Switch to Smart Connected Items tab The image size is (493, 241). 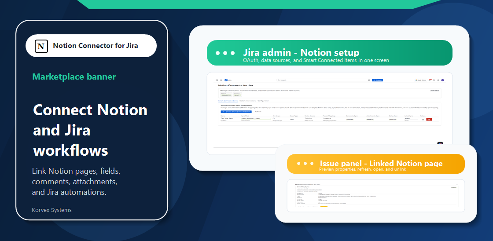coord(228,101)
